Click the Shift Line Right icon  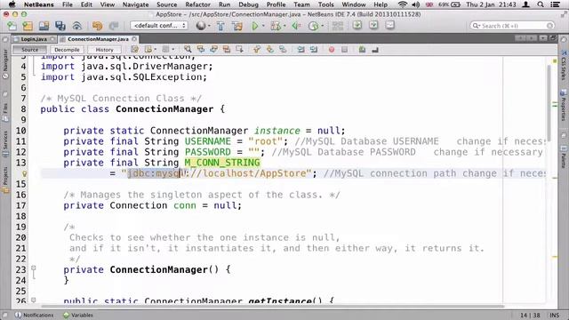[314, 50]
